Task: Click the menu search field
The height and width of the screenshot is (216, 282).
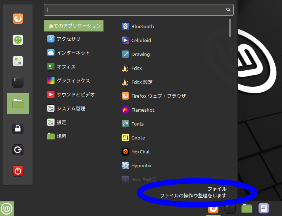Action: click(x=139, y=10)
